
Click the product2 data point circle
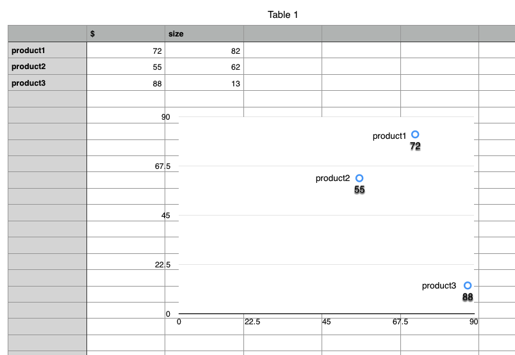[359, 178]
